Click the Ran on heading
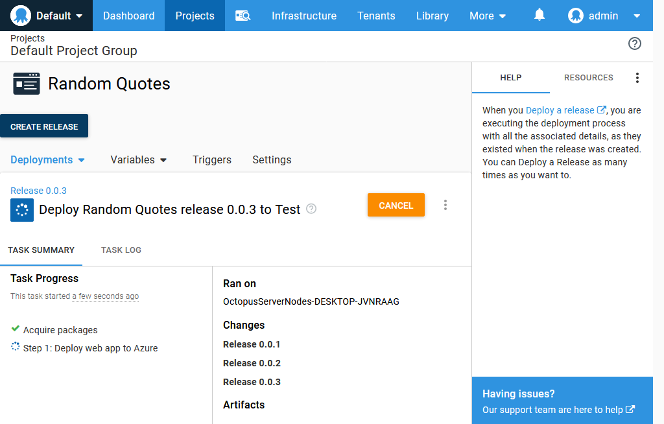Image resolution: width=664 pixels, height=424 pixels. [x=240, y=284]
